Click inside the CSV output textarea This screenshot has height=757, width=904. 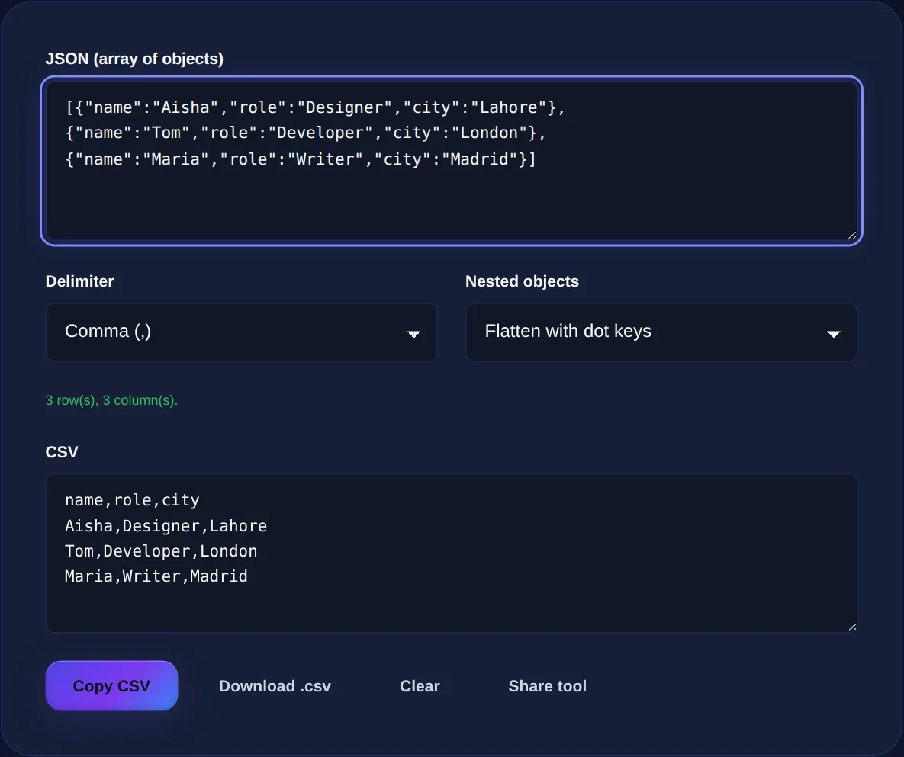[x=452, y=553]
